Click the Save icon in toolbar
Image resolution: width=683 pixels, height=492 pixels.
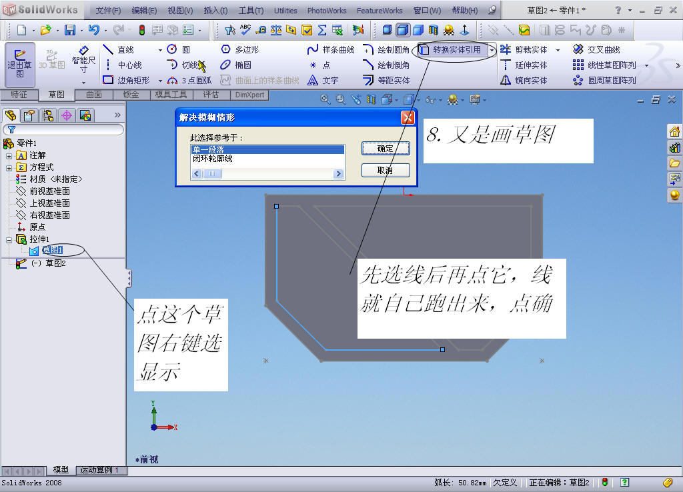(x=69, y=29)
